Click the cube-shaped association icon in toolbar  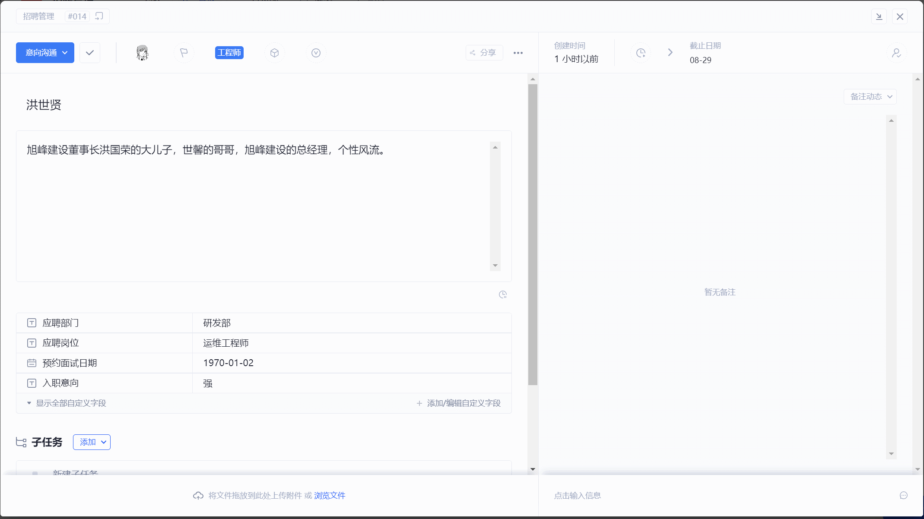(x=274, y=52)
